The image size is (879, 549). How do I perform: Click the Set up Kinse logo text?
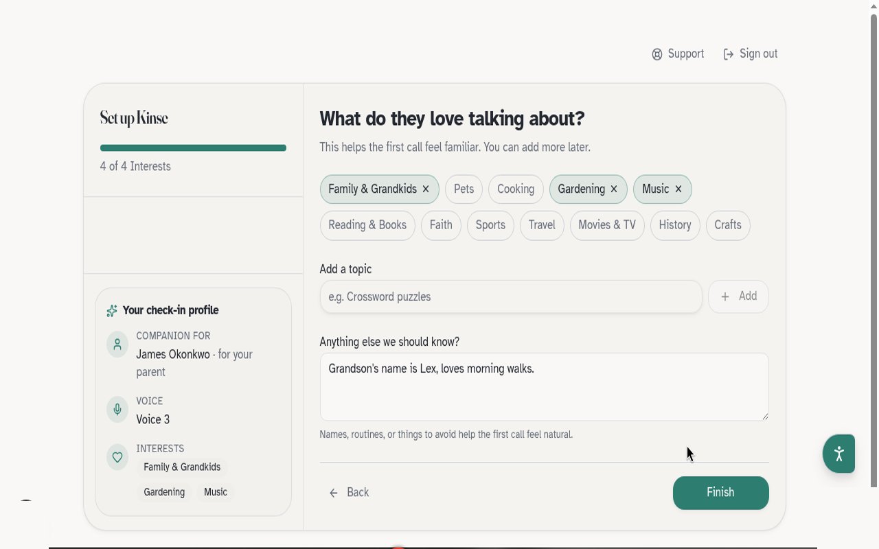134,119
